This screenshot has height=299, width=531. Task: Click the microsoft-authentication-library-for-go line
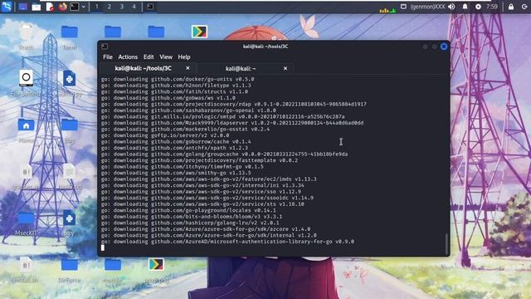click(227, 242)
